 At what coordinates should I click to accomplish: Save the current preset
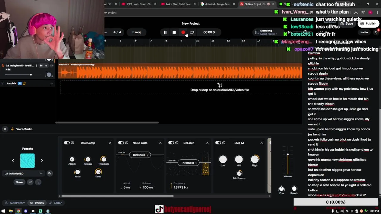[19, 182]
